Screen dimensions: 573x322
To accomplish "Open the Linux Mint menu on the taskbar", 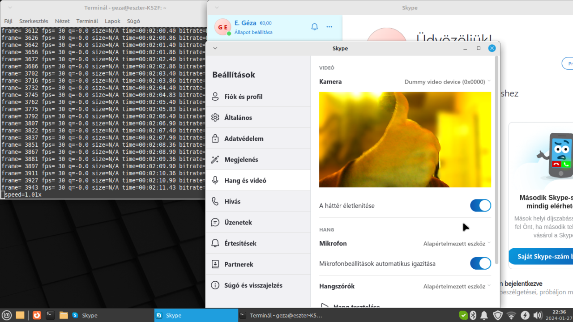I will pos(6,315).
